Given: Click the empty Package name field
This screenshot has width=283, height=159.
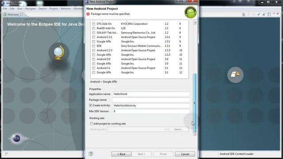Looking at the screenshot, I should point(151,100).
